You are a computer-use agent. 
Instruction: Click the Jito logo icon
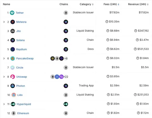[x=13, y=31]
